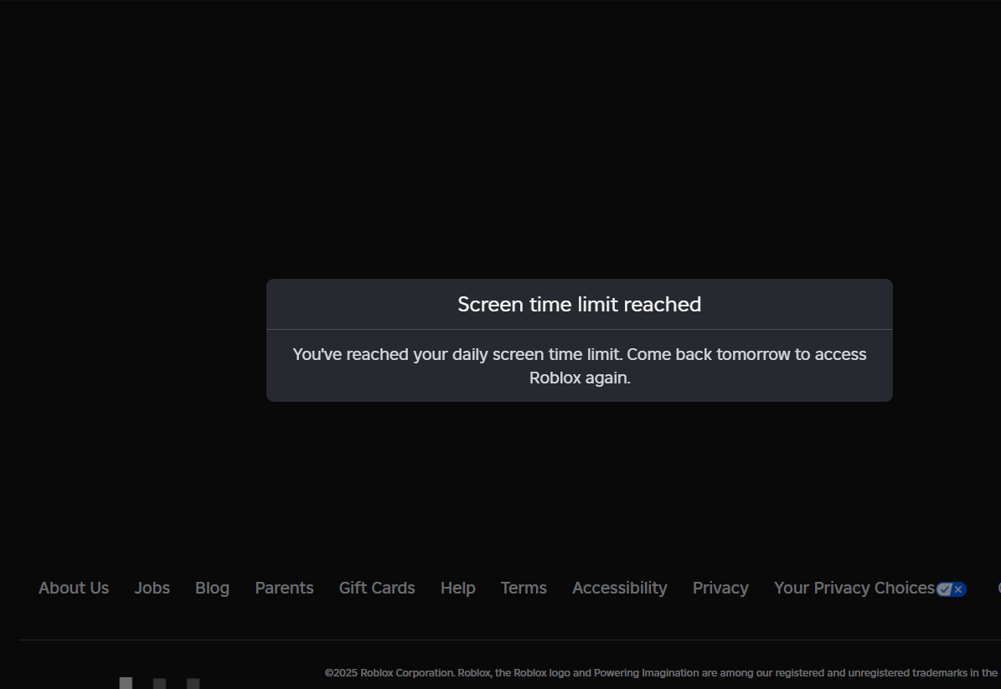
Task: Click the screen time limit message text
Action: [x=579, y=366]
